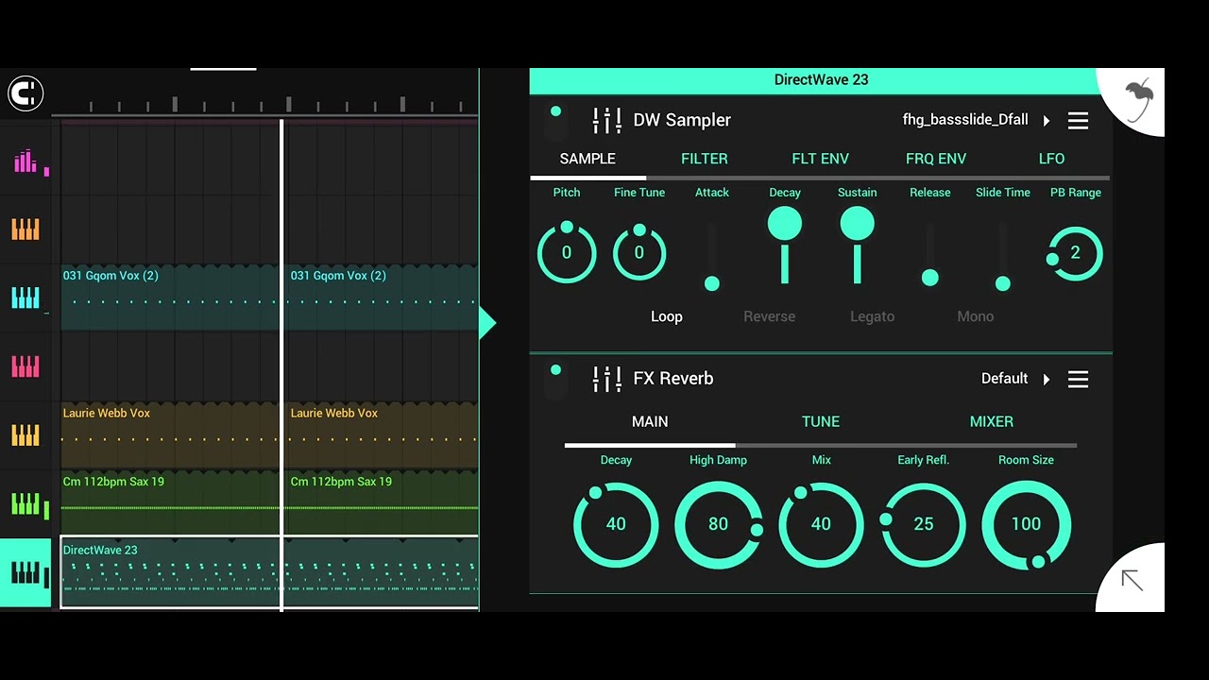
Task: Click the Mix knob showing 40
Action: pos(821,524)
